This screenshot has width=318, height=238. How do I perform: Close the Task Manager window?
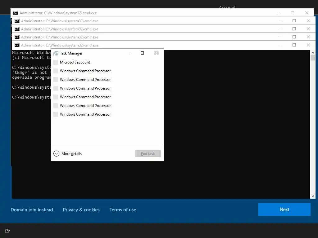(x=157, y=53)
